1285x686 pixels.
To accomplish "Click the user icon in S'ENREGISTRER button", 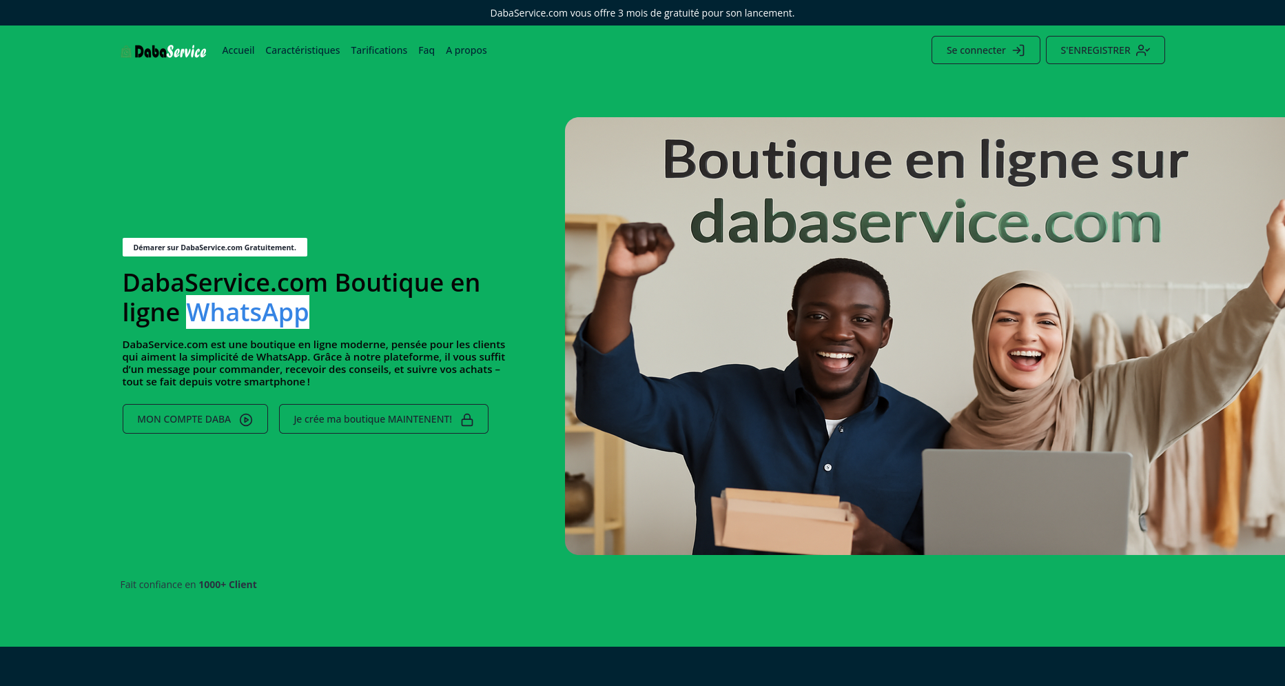I will [x=1143, y=50].
